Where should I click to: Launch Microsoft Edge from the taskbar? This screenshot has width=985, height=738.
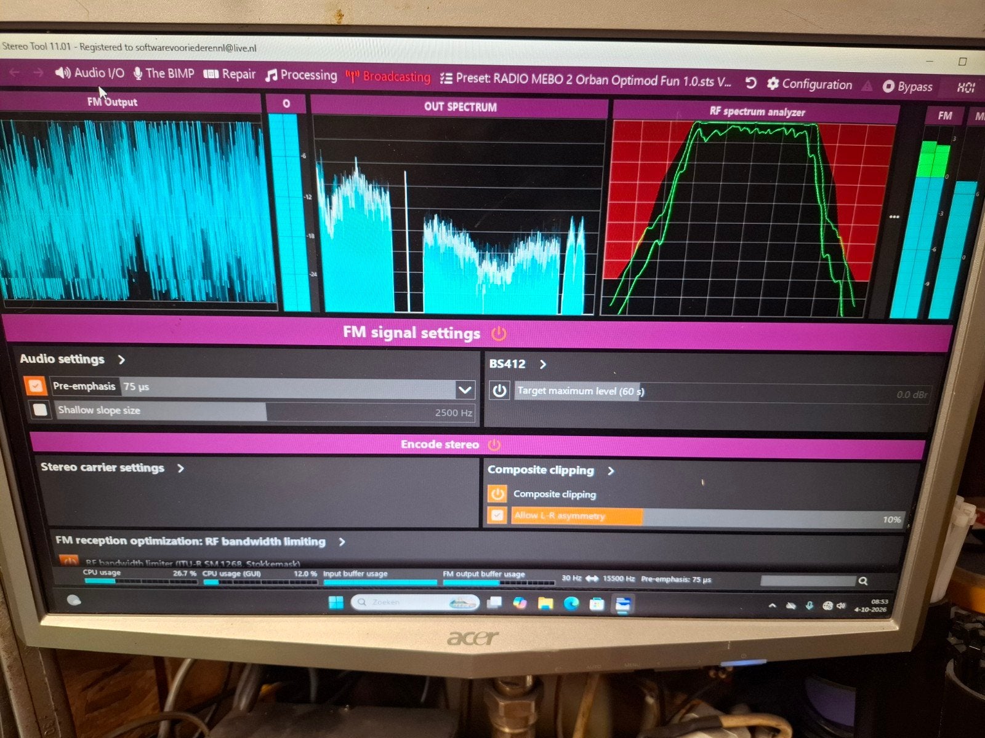[x=571, y=604]
